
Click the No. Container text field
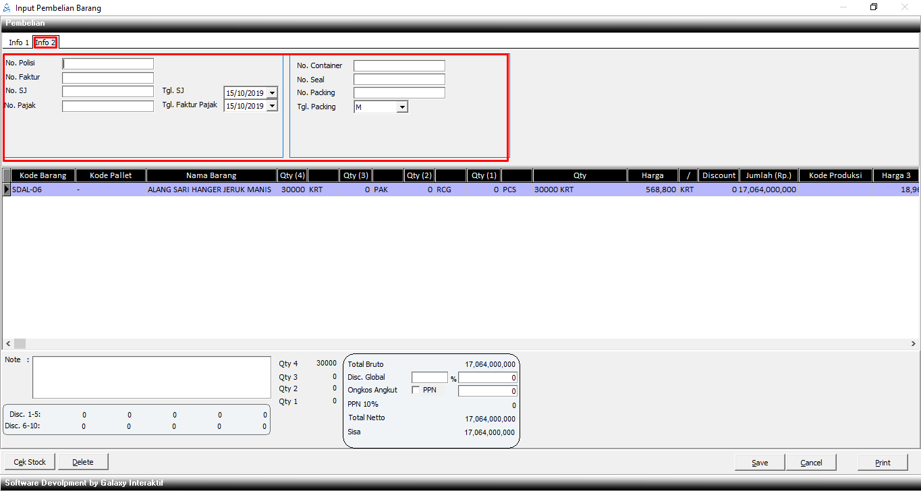point(399,66)
